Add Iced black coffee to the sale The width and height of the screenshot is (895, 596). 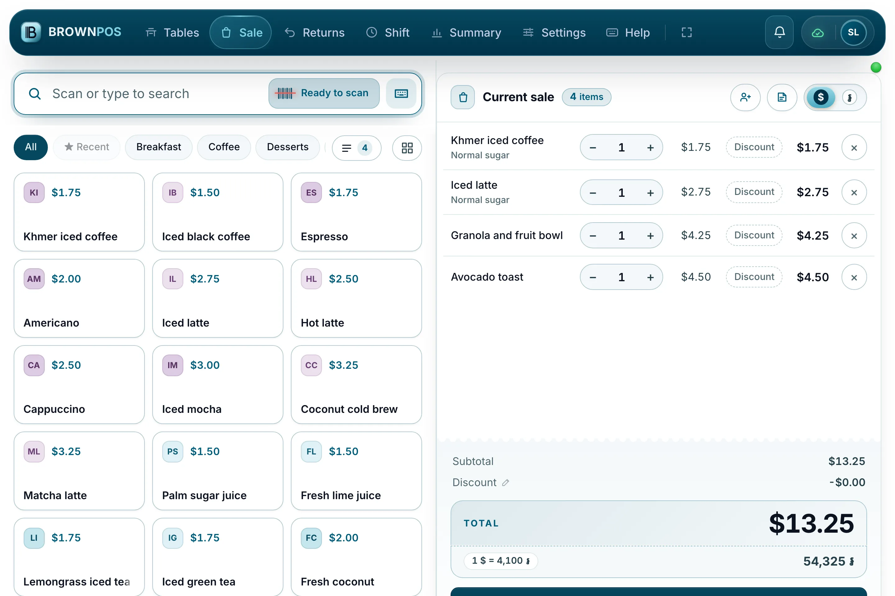click(218, 212)
